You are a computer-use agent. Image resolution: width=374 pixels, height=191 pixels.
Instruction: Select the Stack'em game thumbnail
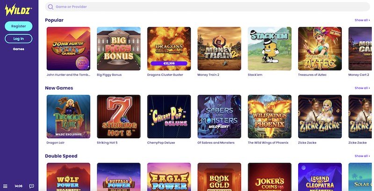click(x=270, y=49)
